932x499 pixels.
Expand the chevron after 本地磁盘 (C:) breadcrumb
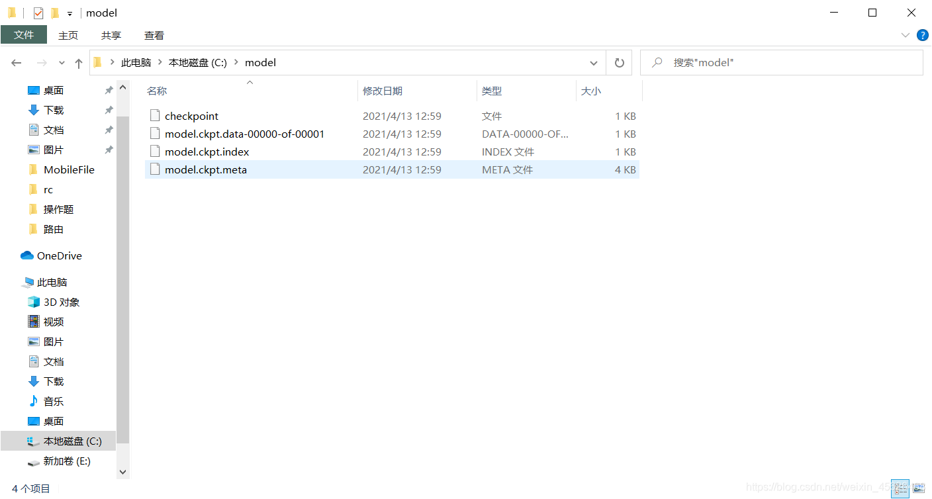point(236,63)
